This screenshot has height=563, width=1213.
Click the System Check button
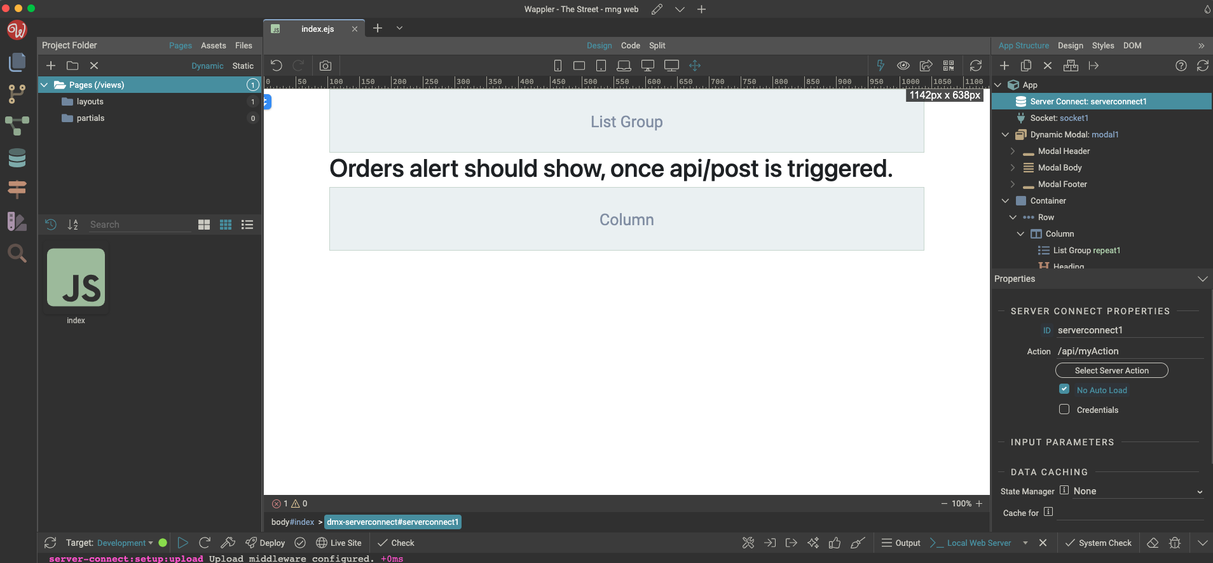click(x=1099, y=543)
